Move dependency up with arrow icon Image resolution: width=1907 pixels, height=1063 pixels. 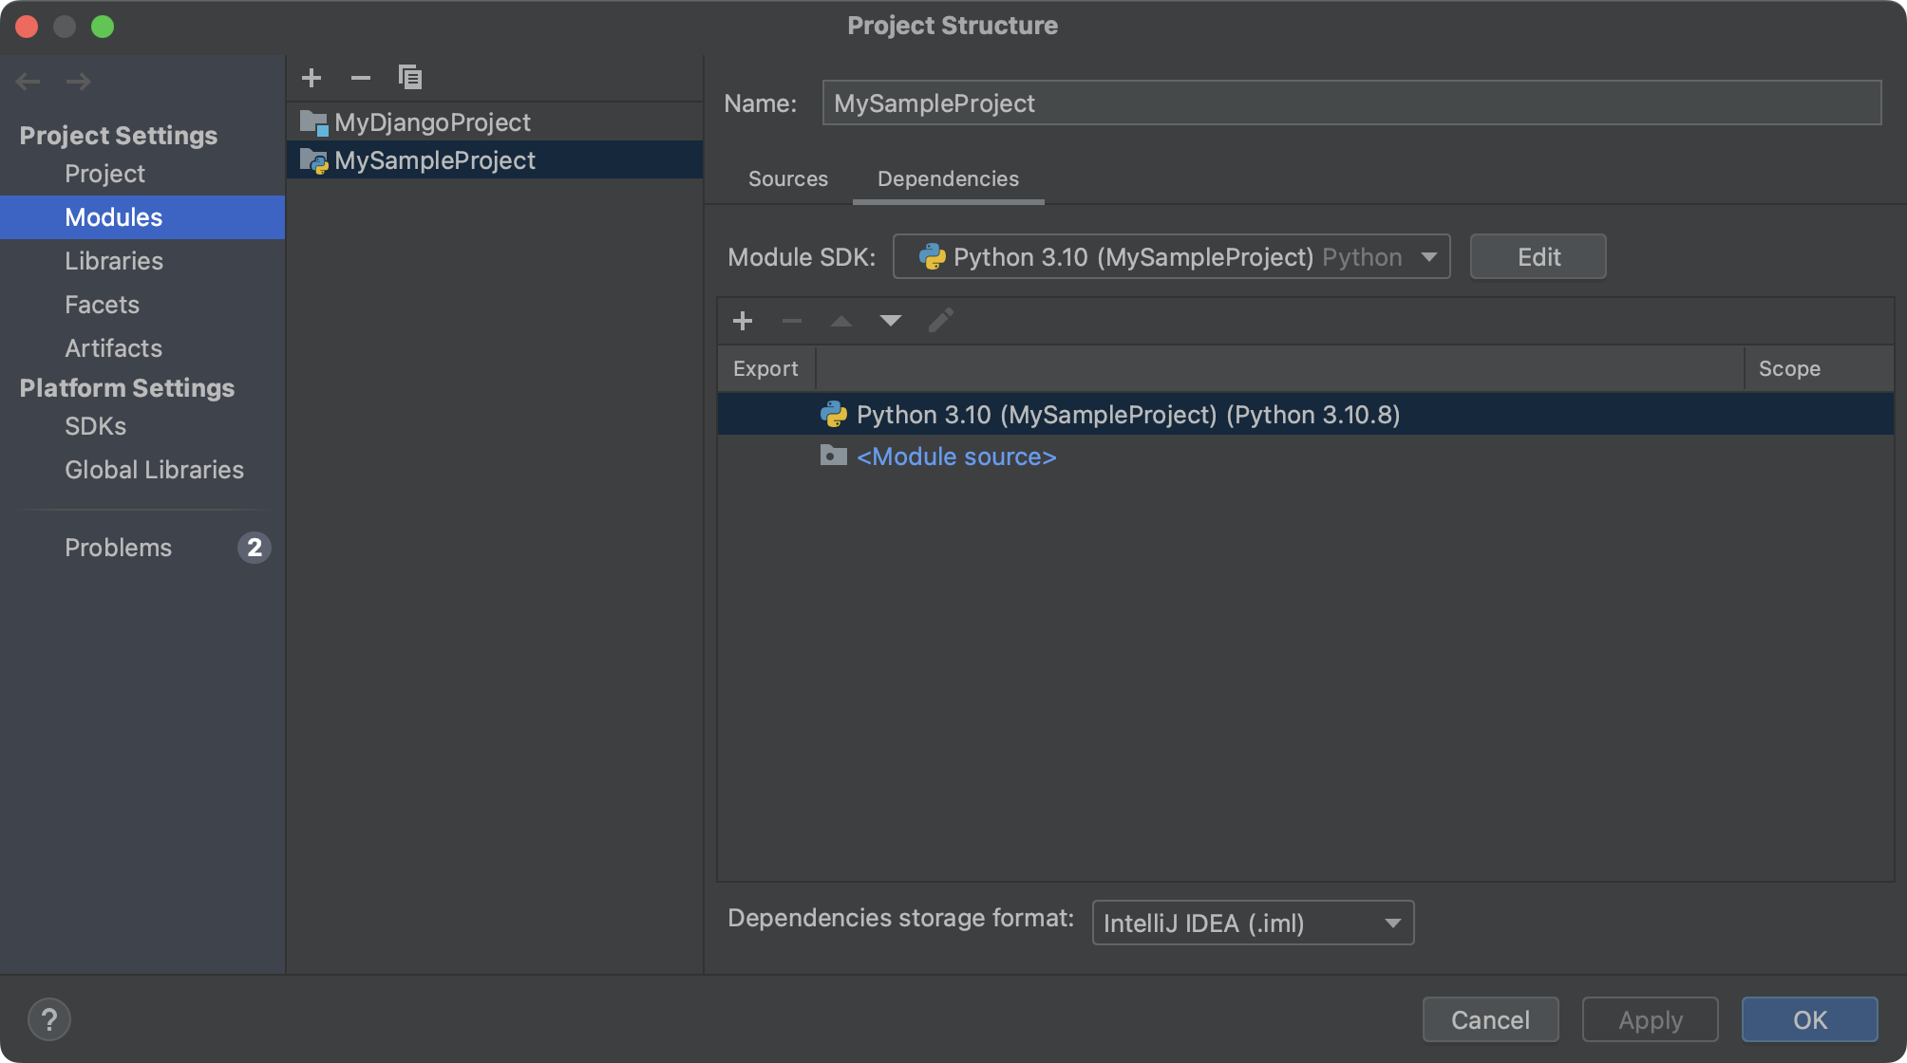coord(840,321)
